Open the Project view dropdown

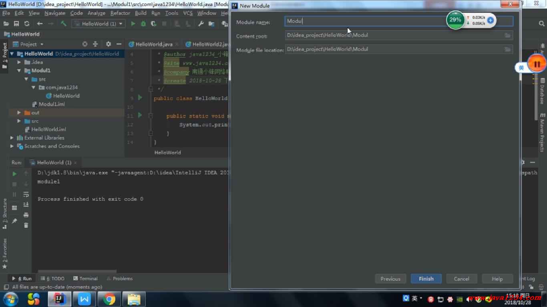coord(28,44)
